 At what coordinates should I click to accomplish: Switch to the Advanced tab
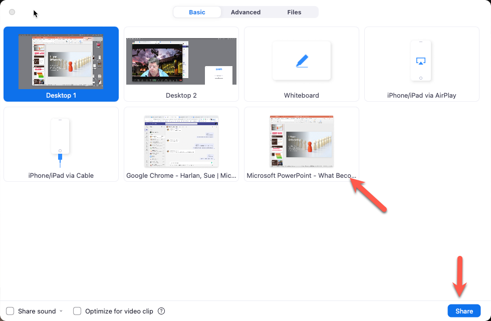(245, 12)
